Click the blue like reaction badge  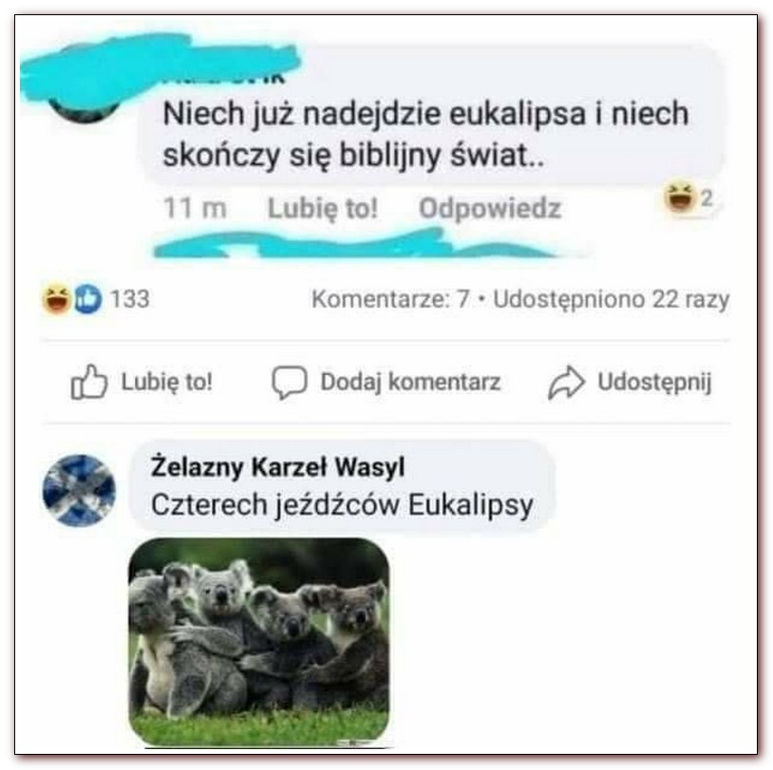[x=88, y=299]
